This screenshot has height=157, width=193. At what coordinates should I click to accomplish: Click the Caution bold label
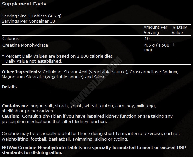pos(10,116)
